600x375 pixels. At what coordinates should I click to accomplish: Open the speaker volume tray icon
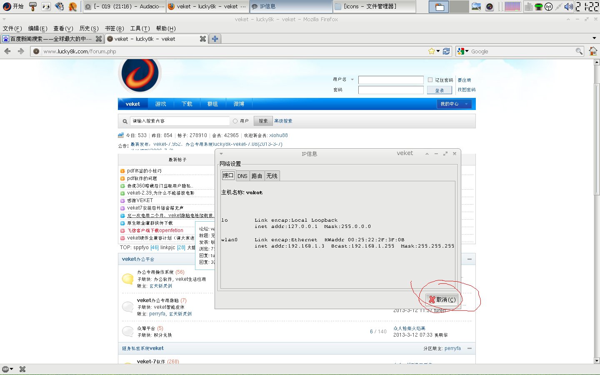pos(568,6)
